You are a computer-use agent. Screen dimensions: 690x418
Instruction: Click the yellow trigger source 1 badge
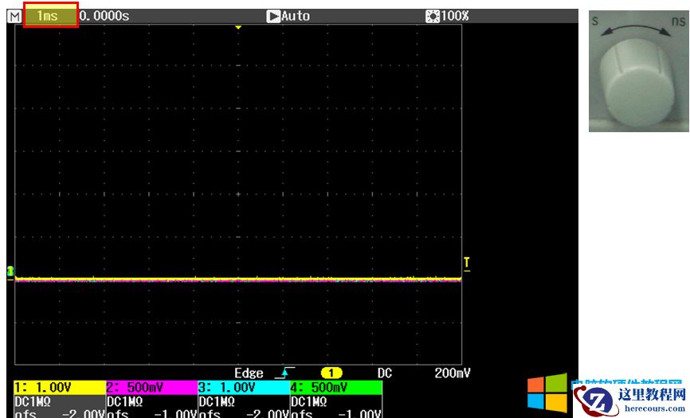[x=331, y=373]
